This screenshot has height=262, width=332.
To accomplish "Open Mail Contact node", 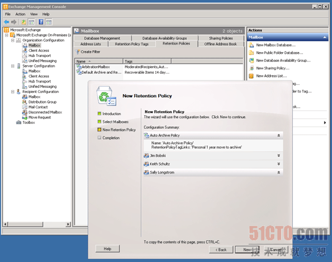I will pos(38,107).
